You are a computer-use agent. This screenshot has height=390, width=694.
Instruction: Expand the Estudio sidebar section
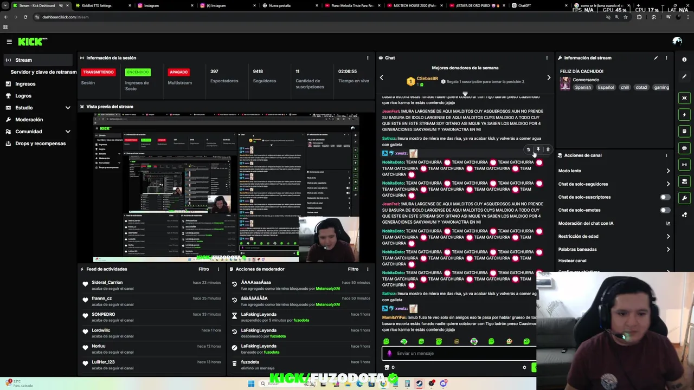coord(68,108)
